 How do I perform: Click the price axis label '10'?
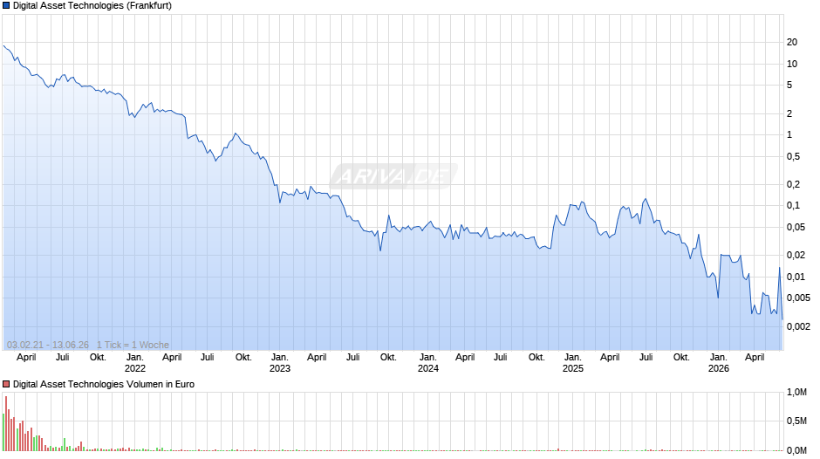tap(792, 64)
